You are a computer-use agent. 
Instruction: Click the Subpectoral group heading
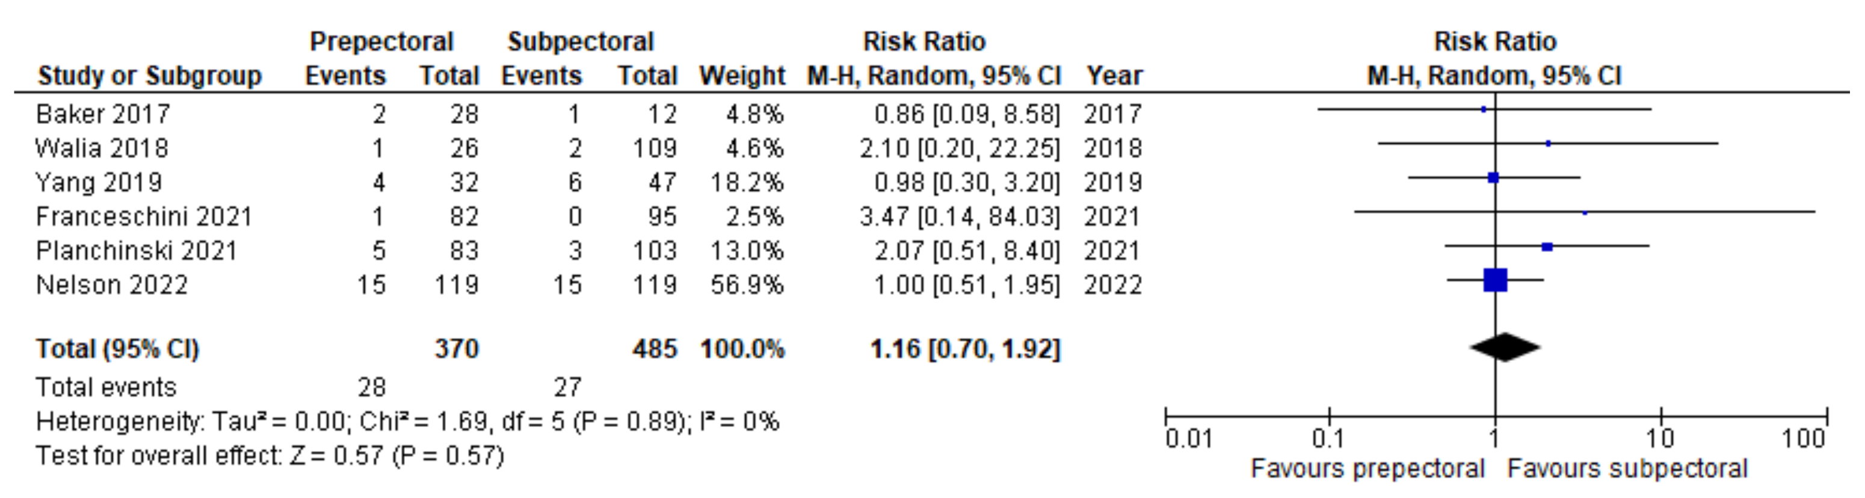click(x=581, y=41)
